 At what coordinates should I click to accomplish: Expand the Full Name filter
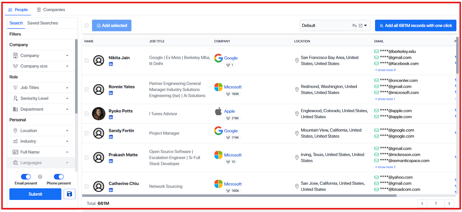point(41,152)
